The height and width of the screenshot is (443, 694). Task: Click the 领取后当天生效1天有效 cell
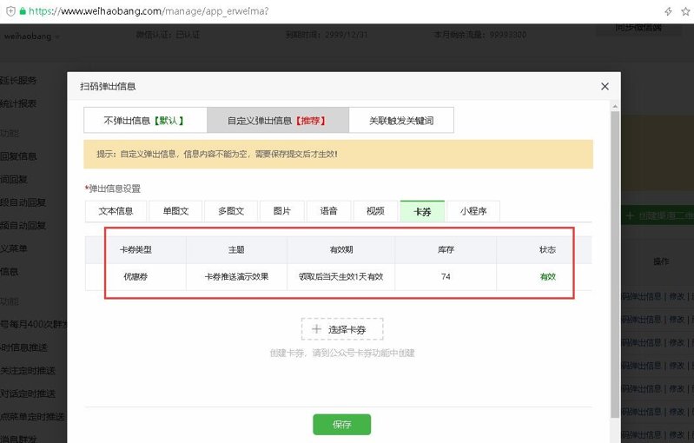tap(340, 276)
